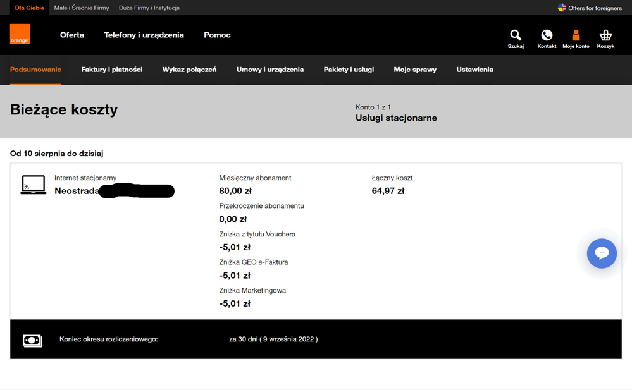Viewport: 632px width, 390px height.
Task: Click the Internet stacjonarny laptop icon
Action: (33, 185)
